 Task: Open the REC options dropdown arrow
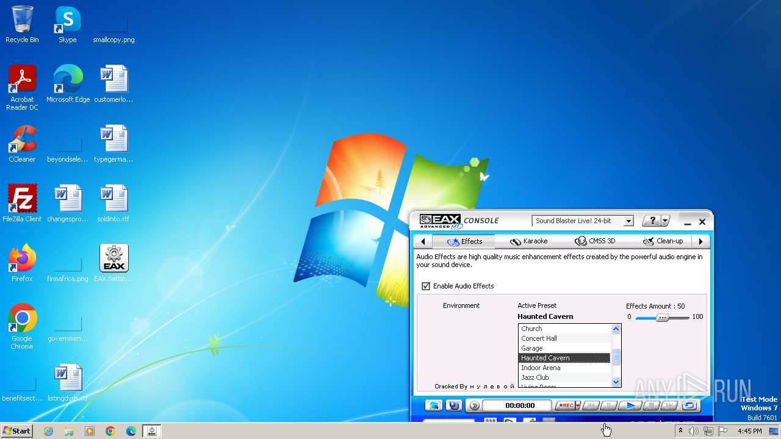[578, 405]
